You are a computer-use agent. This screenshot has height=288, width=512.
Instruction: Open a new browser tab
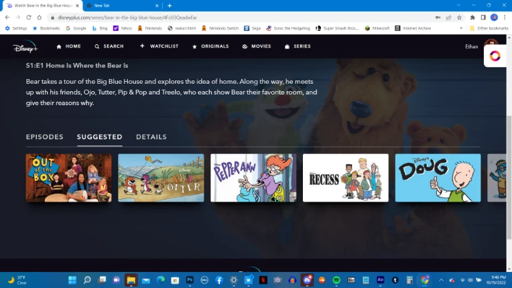click(x=170, y=5)
